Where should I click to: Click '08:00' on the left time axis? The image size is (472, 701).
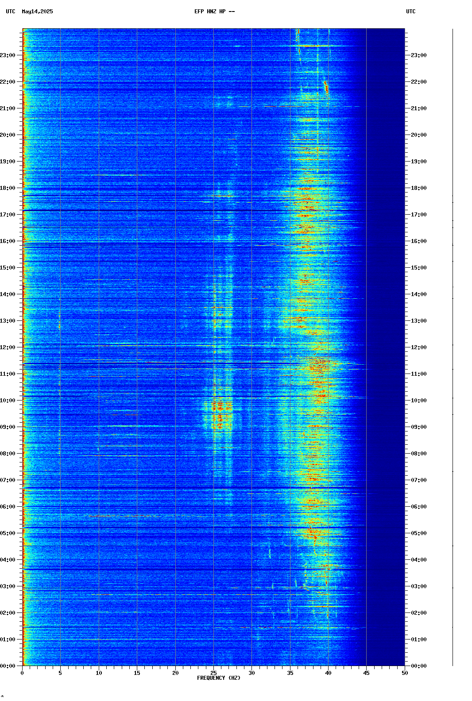(x=8, y=454)
